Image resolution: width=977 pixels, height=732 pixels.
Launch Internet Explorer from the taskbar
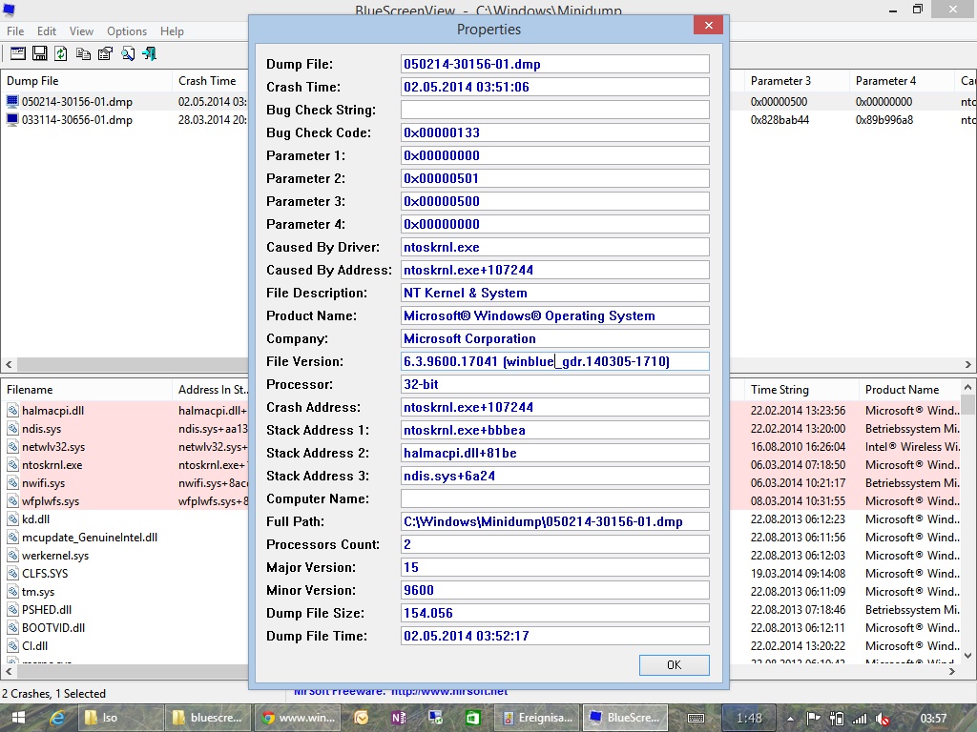(x=57, y=718)
